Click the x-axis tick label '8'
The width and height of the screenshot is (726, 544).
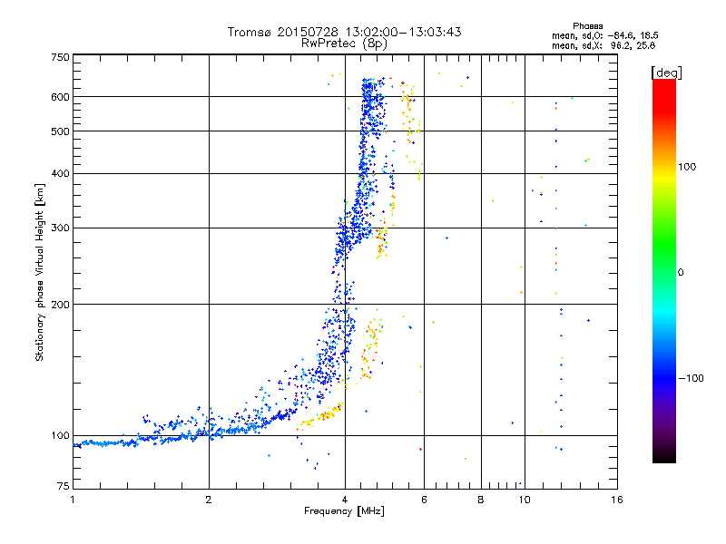point(481,500)
